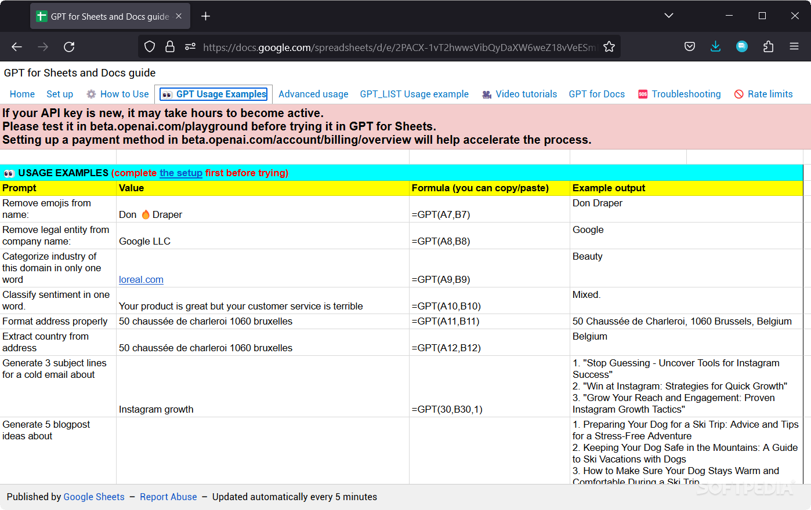Click the 'GPT for Sheets and Docs guide' title
The image size is (811, 510).
(80, 73)
